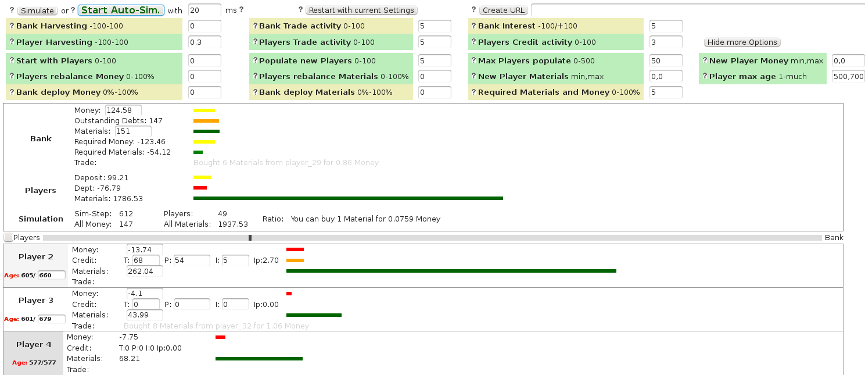This screenshot has height=375, width=865.
Task: Click the Create URL text field
Action: pyautogui.click(x=697, y=9)
